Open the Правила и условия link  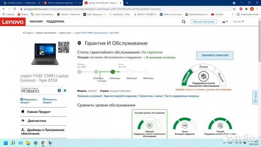[x=89, y=96]
